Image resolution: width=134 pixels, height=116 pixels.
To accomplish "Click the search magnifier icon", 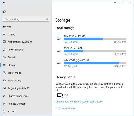I will pos(47,19).
